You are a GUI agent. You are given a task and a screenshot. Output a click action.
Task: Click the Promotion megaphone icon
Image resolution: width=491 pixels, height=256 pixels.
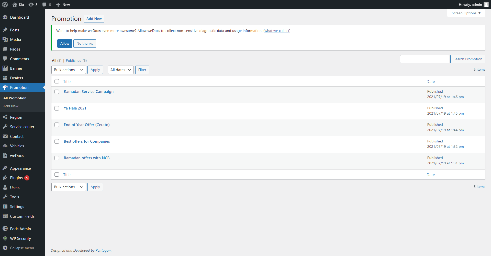click(x=5, y=87)
